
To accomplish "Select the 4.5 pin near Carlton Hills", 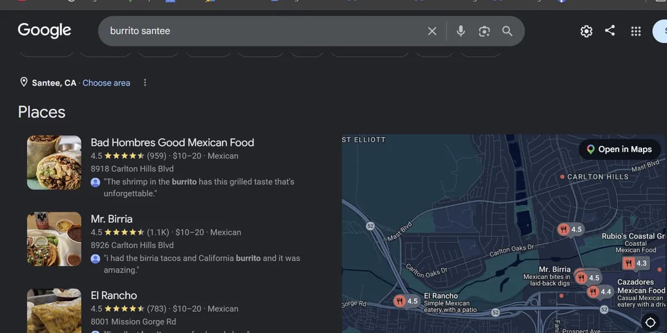I will (x=570, y=229).
